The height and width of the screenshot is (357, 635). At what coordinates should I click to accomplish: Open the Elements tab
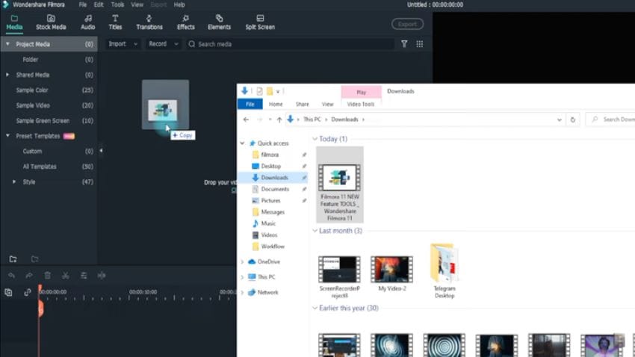click(219, 22)
